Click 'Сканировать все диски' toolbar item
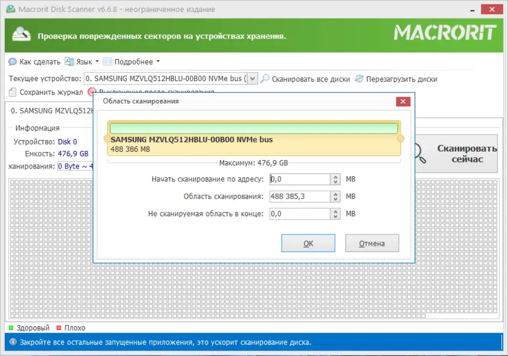Screen dimensions: 508x356 [305, 79]
